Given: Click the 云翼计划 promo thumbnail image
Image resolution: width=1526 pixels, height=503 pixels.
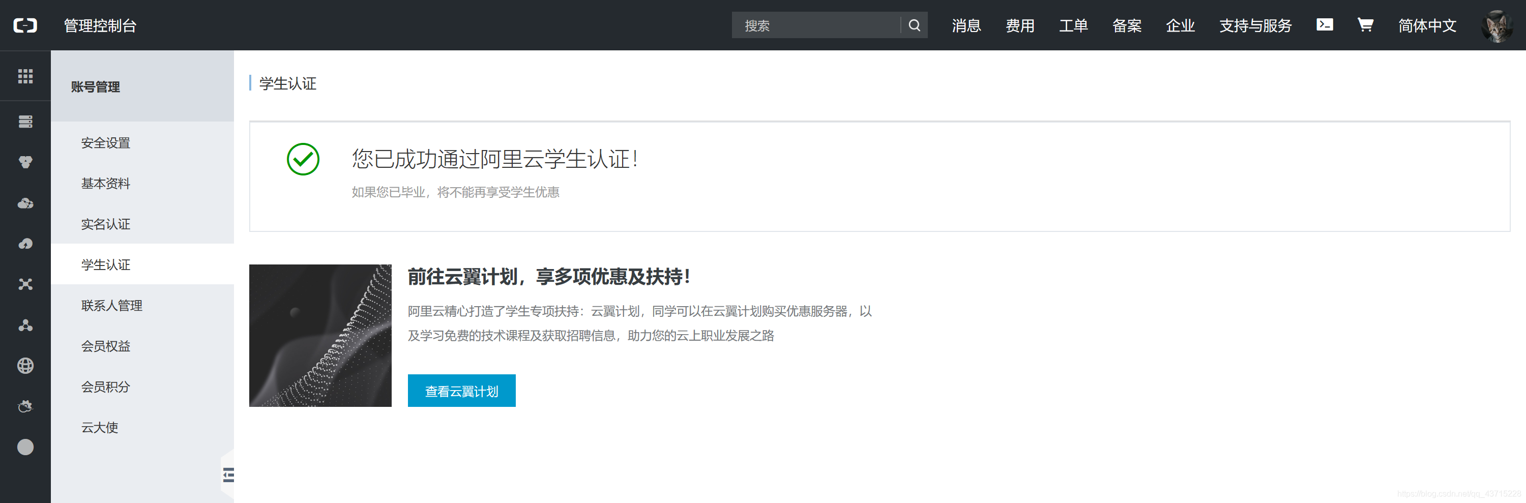Looking at the screenshot, I should 320,335.
